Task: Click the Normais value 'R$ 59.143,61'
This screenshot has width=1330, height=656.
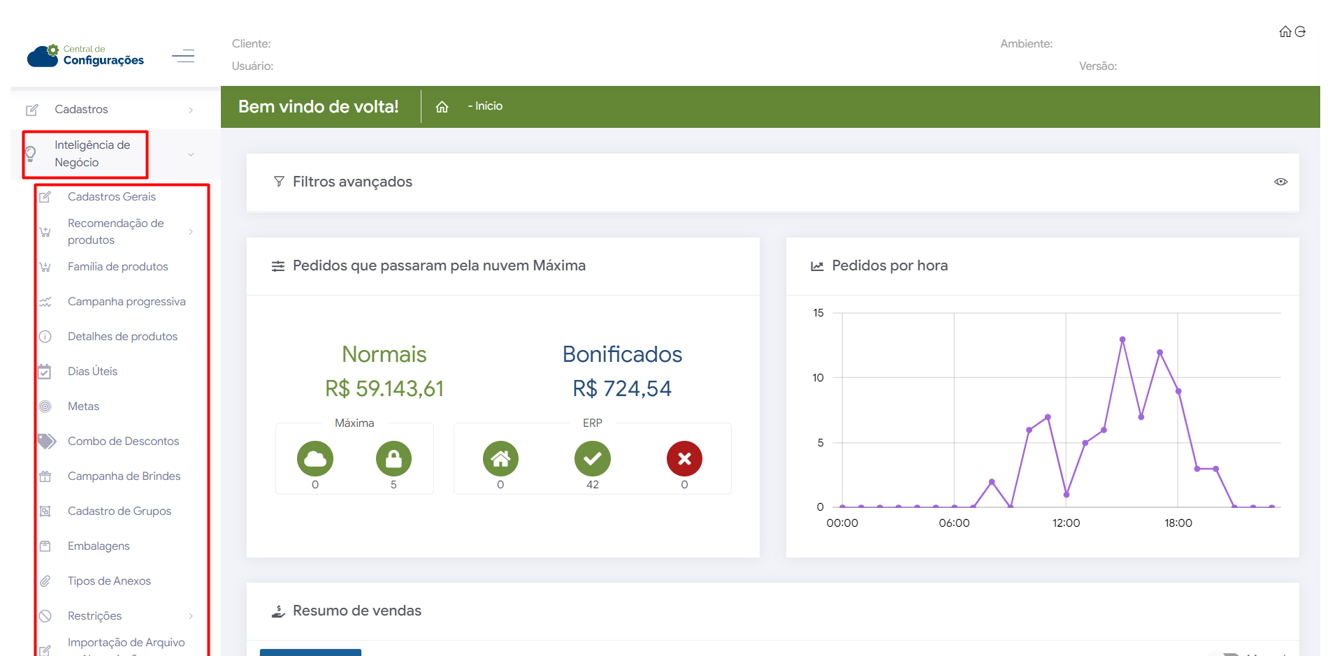Action: pos(384,388)
